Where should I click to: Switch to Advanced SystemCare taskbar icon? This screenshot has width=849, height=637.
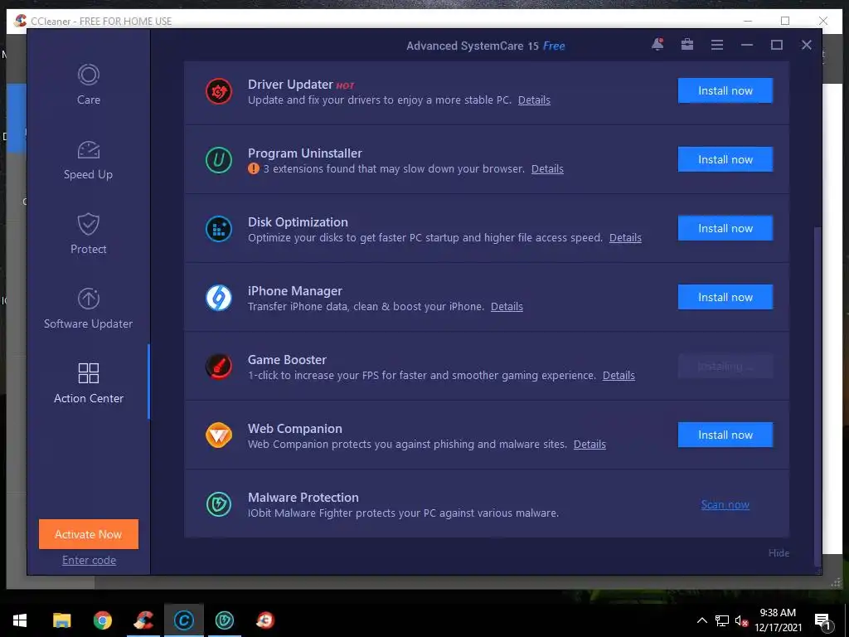click(x=184, y=620)
